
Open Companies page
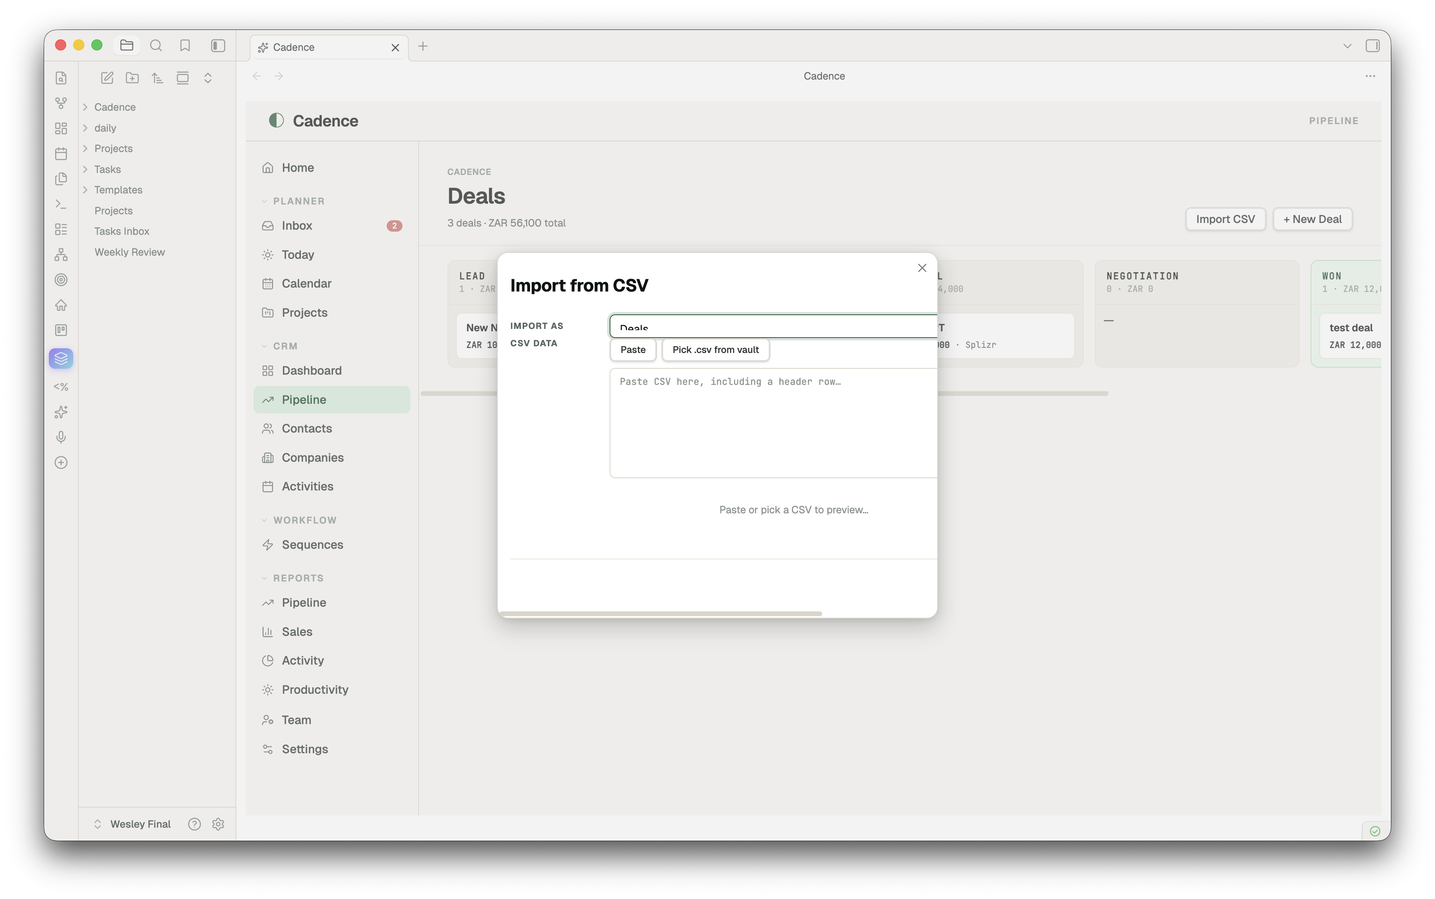tap(332, 457)
